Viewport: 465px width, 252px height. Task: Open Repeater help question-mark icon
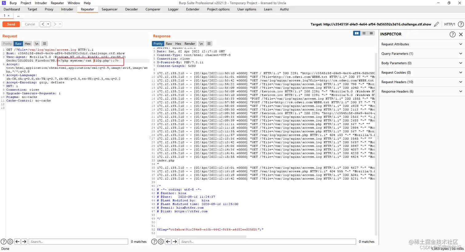pyautogui.click(x=461, y=24)
